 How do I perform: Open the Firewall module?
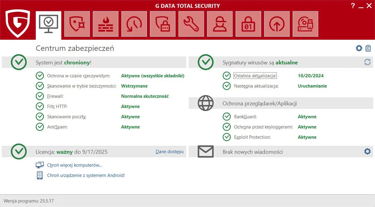point(105,24)
